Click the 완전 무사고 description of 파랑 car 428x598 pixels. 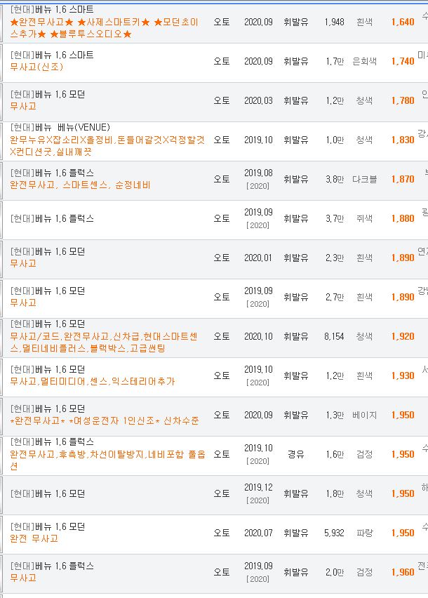[x=34, y=538]
